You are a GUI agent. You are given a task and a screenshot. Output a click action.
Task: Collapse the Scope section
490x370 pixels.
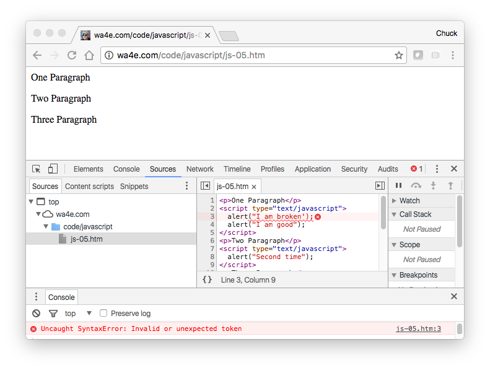pyautogui.click(x=394, y=245)
